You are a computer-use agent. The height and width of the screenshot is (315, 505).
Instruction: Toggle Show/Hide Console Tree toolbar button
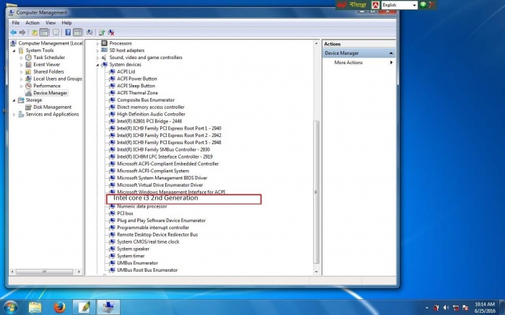pyautogui.click(x=44, y=32)
